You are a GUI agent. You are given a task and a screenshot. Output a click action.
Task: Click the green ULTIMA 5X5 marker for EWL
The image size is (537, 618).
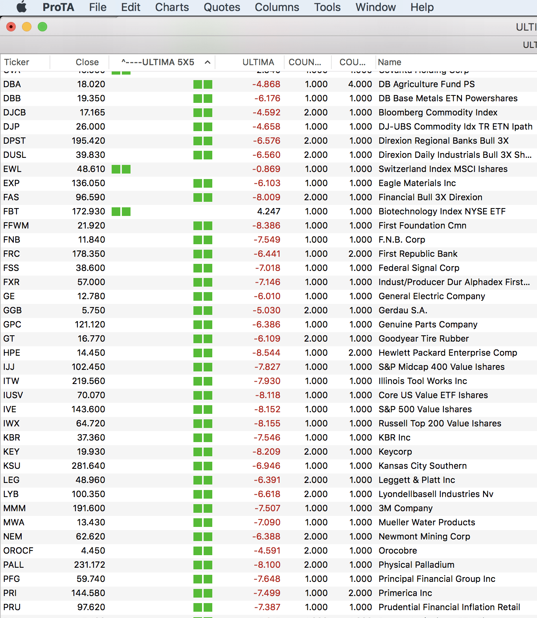click(121, 169)
